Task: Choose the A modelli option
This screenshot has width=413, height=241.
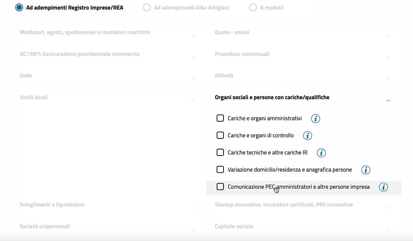Action: point(253,7)
